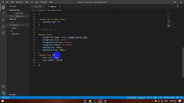Image resolution: width=184 pixels, height=103 pixels.
Task: Click CRLF end of line status item
Action: (x=155, y=98)
